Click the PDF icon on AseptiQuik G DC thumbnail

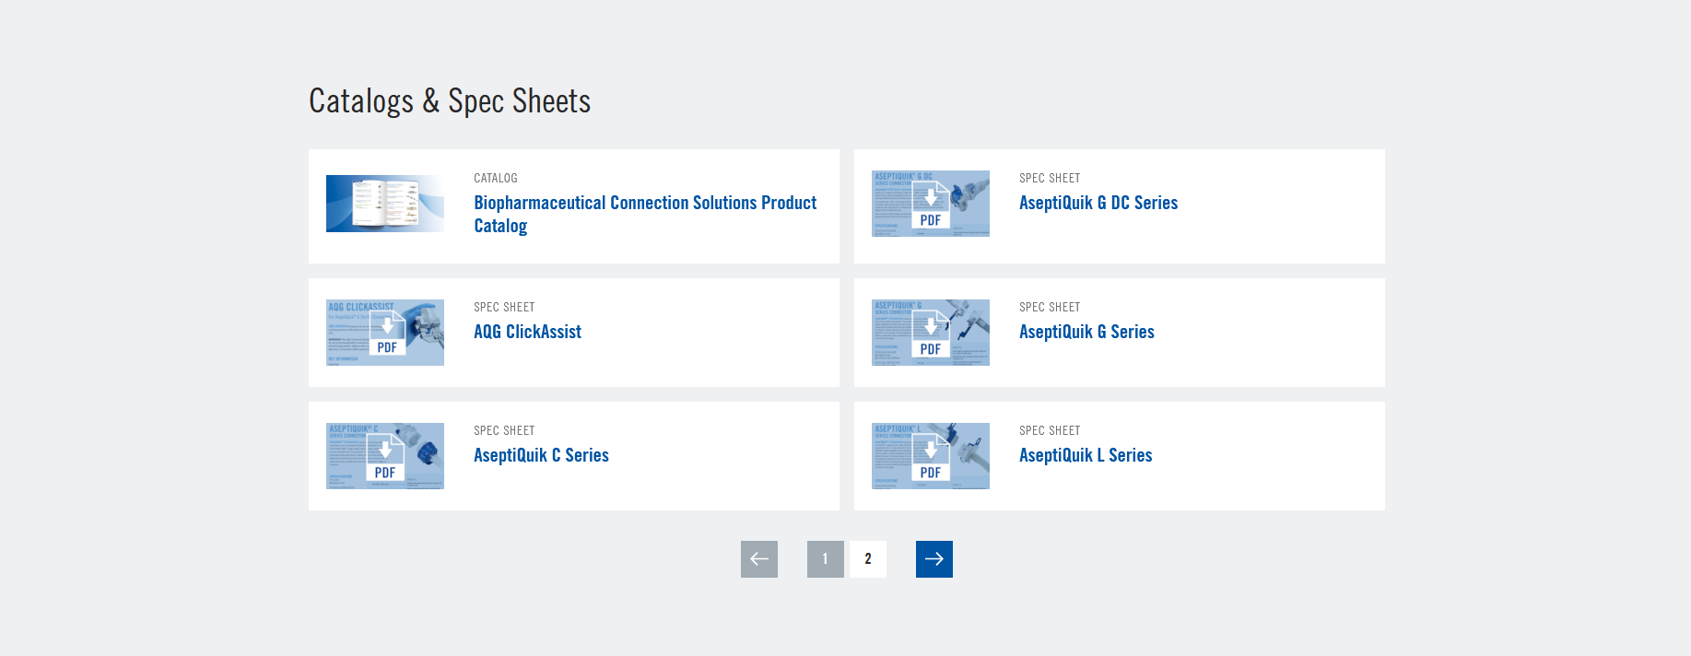(x=931, y=205)
